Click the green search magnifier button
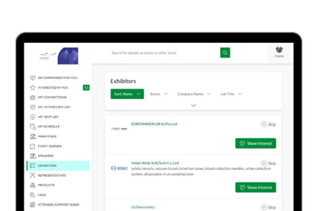Image resolution: width=317 pixels, height=211 pixels. click(x=225, y=52)
